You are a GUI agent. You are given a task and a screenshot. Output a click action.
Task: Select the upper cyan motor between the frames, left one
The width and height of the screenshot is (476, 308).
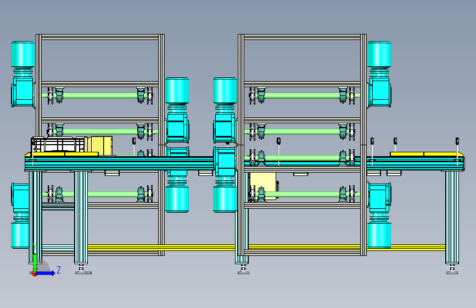[177, 110]
